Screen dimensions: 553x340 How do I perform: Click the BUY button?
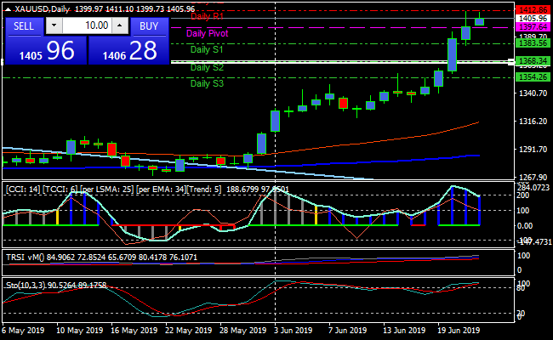(149, 25)
